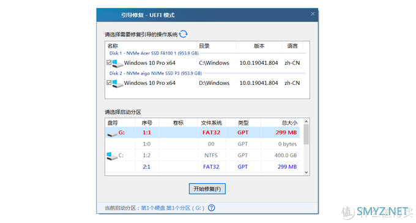Screen dimensions: 416x223
Task: Click the 卷标 column header
Action: 178,123
